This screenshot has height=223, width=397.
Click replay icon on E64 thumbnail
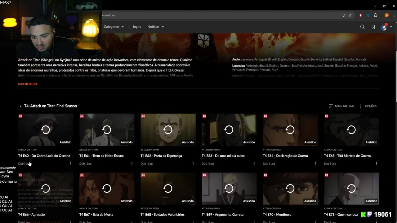(290, 129)
